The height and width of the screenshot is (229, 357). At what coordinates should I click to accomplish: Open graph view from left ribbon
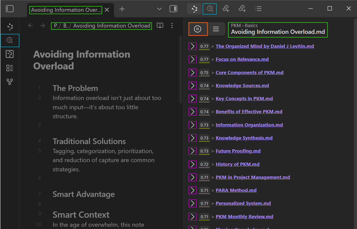tap(10, 27)
